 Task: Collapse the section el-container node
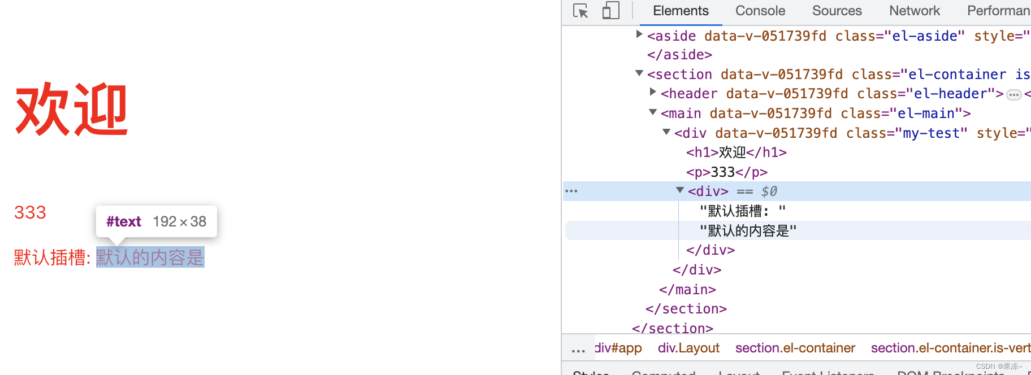coord(639,73)
